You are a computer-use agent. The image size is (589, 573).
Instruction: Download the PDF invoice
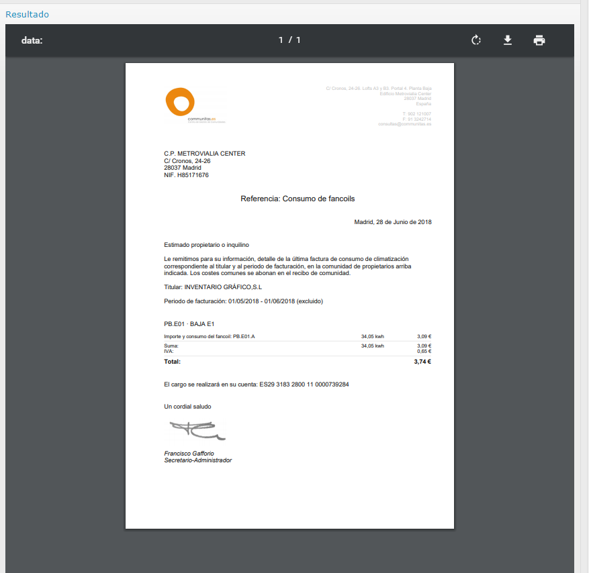click(508, 40)
